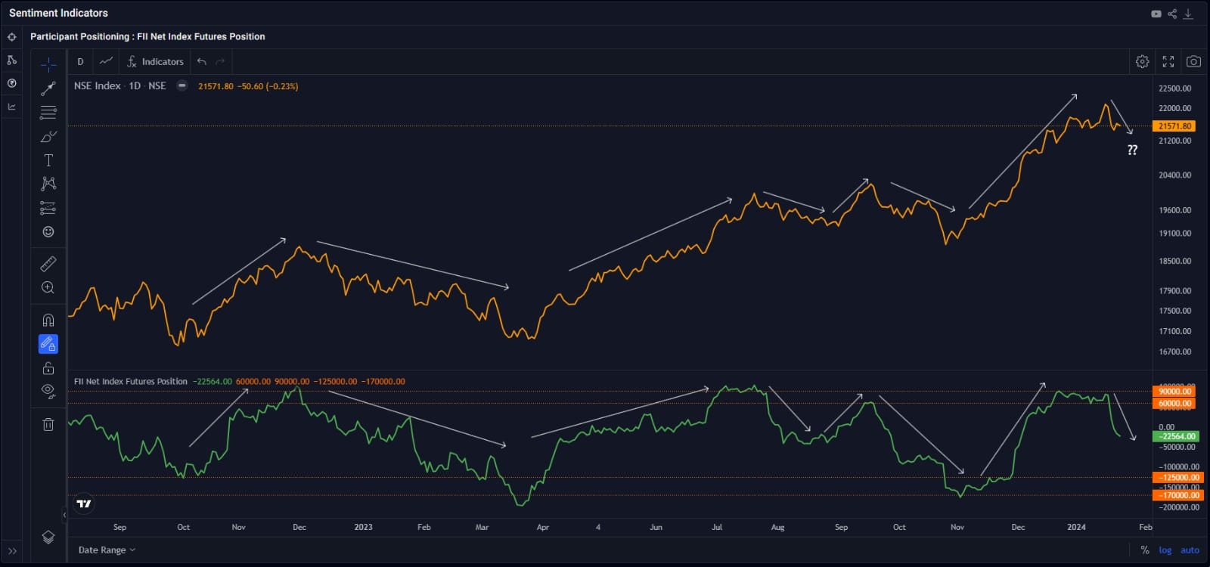This screenshot has width=1210, height=567.
Task: Open the video icon in the header
Action: click(x=1156, y=14)
